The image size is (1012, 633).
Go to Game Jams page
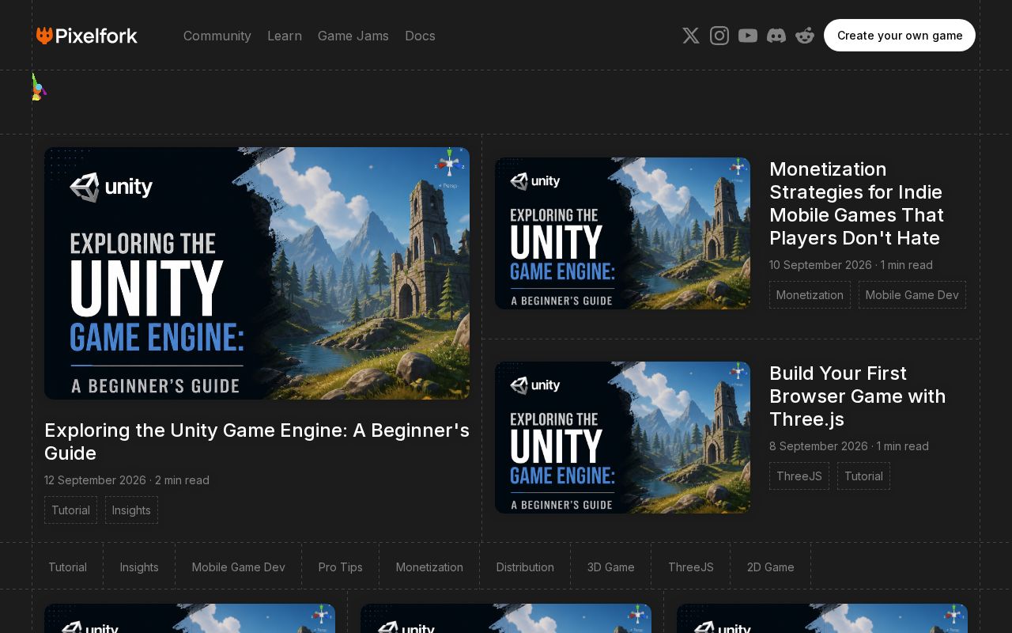point(353,36)
